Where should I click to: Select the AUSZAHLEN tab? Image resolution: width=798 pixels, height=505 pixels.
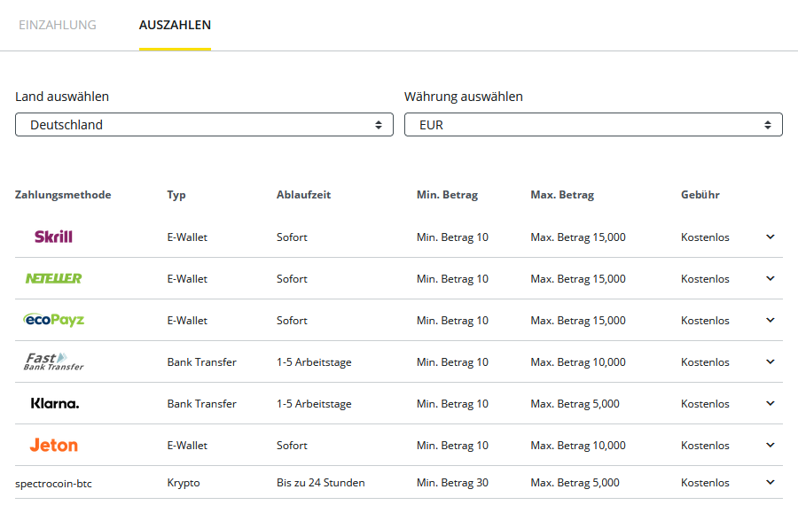pos(175,25)
